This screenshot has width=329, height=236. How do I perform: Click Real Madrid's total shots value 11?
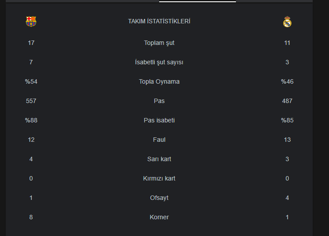click(287, 43)
